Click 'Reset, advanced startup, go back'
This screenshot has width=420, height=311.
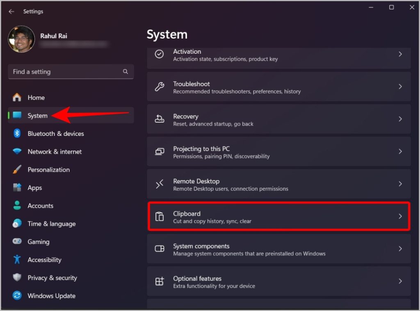click(x=213, y=124)
